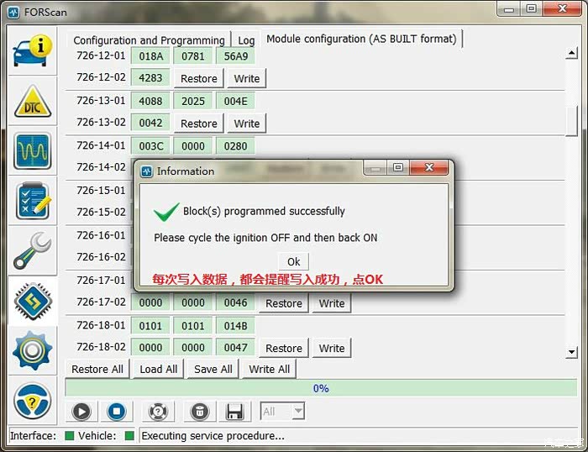Image resolution: width=588 pixels, height=452 pixels.
Task: Click the Vehicle green status indicator
Action: [129, 436]
